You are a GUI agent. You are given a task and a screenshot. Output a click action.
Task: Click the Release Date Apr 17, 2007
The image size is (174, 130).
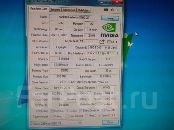tap(59, 35)
